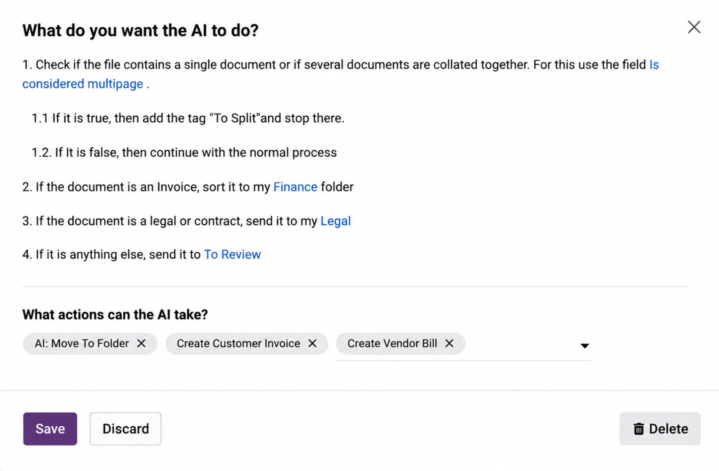The width and height of the screenshot is (719, 471).
Task: Click the trash Delete button
Action: point(660,429)
